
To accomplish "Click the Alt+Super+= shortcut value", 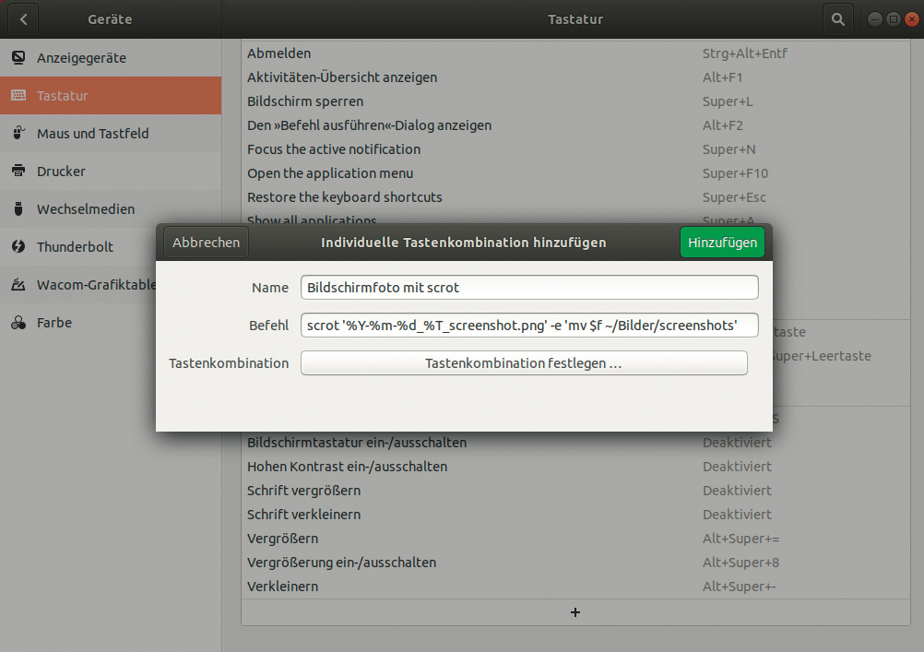I will pyautogui.click(x=740, y=539).
